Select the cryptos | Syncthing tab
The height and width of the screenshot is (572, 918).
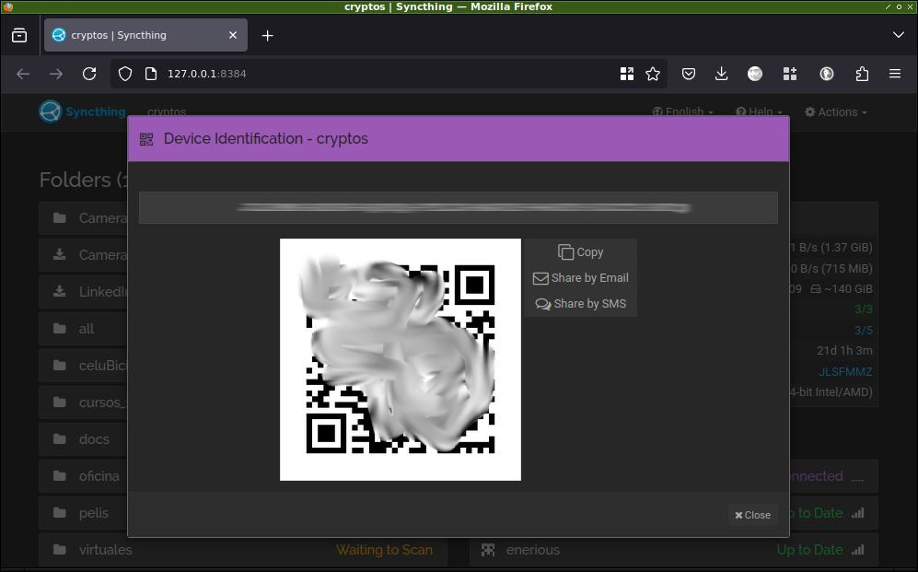click(145, 35)
